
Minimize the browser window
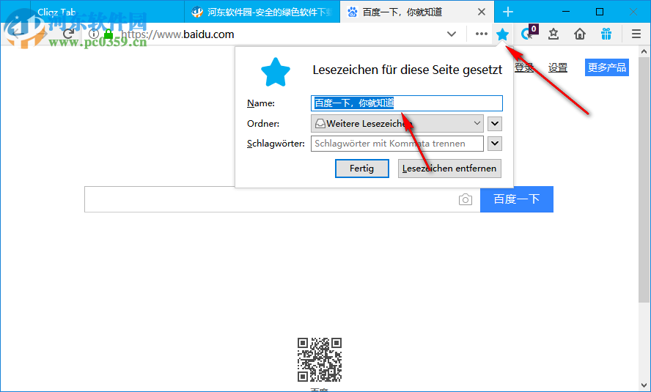click(x=567, y=12)
